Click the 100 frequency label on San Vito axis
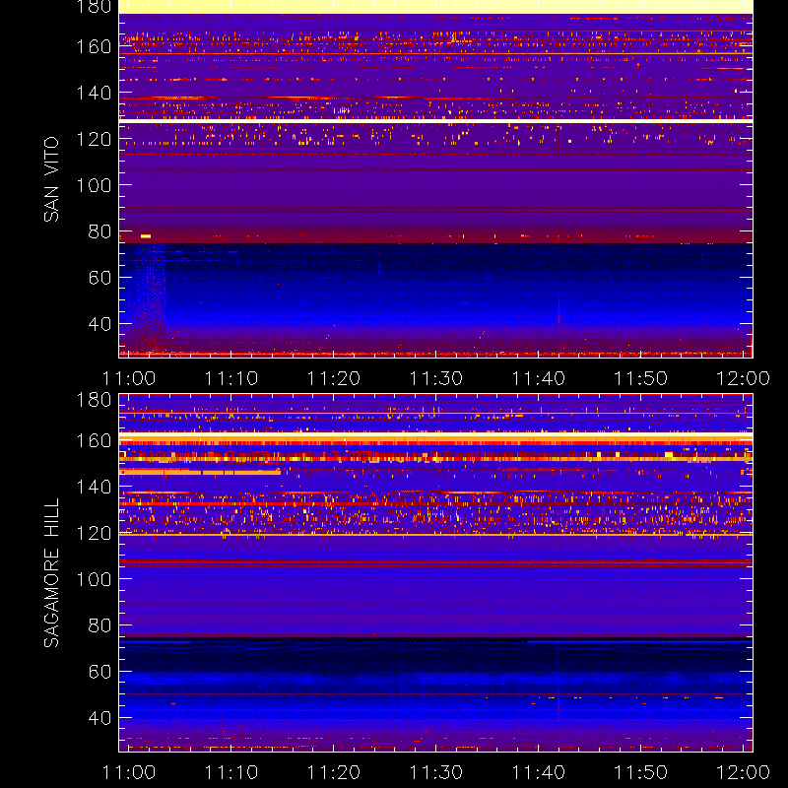The width and height of the screenshot is (788, 788). pos(94,185)
